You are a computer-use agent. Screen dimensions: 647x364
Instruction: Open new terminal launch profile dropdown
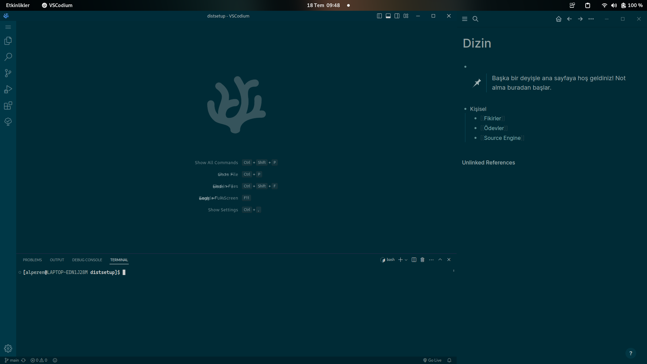click(406, 260)
